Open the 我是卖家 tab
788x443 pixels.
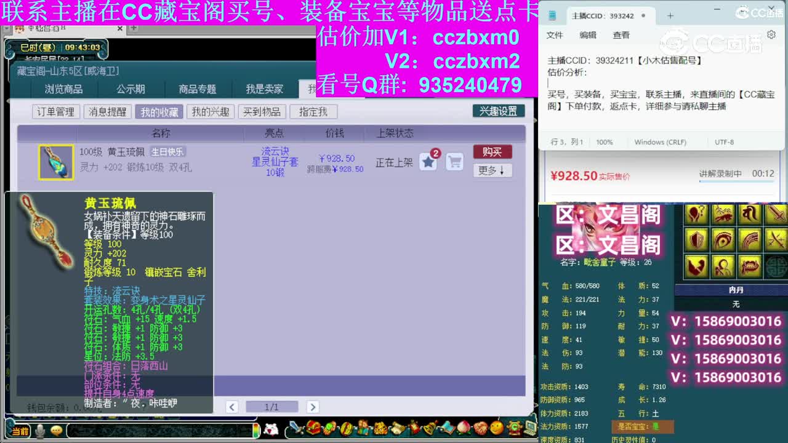264,89
